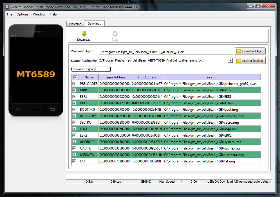Select MBR begin address 0x0000000000600000
Screen dimensions: 280x197
pos(115,90)
